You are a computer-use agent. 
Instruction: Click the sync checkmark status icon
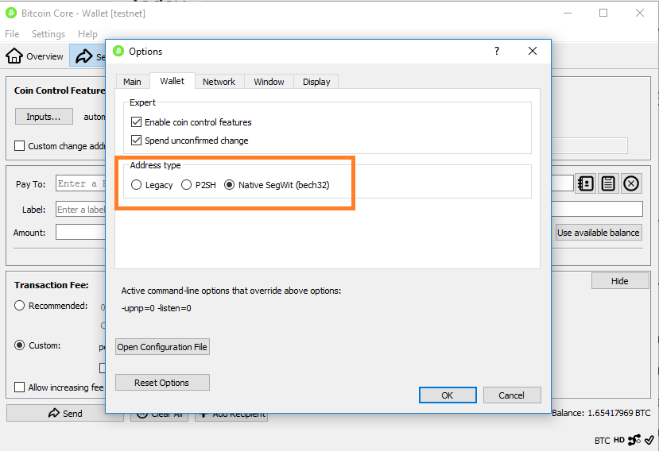pyautogui.click(x=649, y=440)
